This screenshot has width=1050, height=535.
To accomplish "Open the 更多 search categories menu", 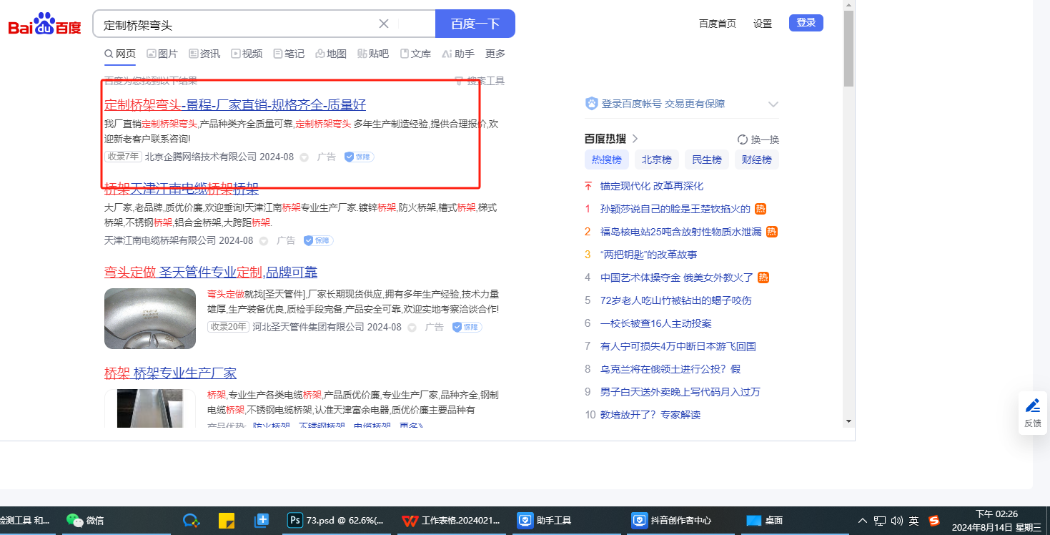I will 495,54.
